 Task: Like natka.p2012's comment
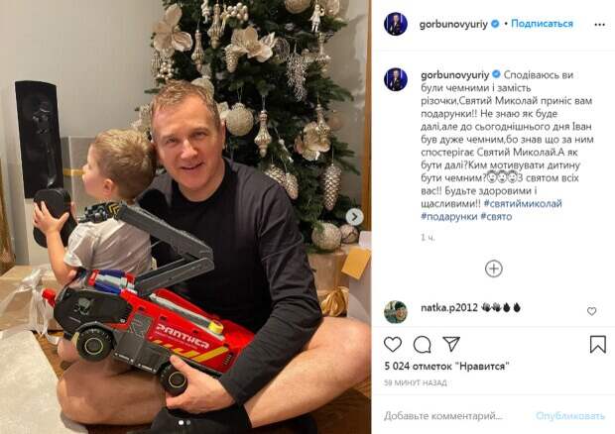click(591, 311)
